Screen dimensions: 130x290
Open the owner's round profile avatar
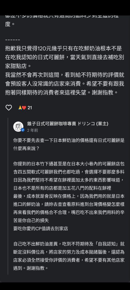click(18, 127)
